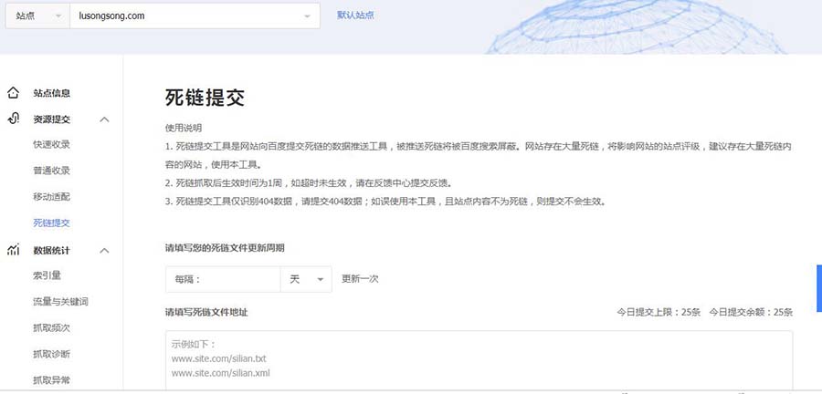Go to 移动适配
The width and height of the screenshot is (822, 394).
click(51, 197)
